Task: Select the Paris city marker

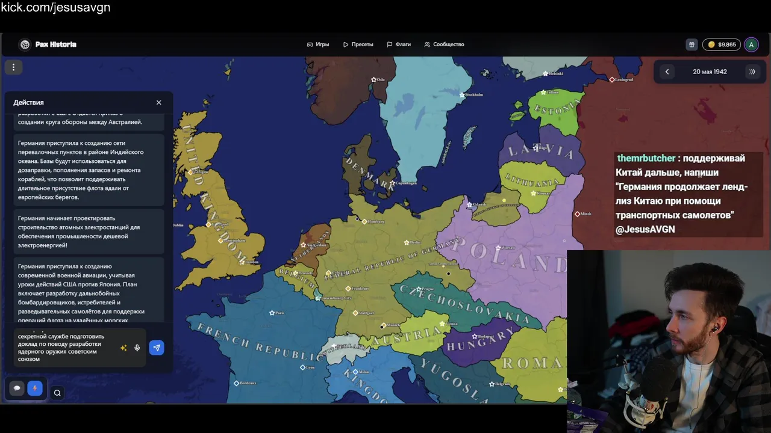Action: 272,313
